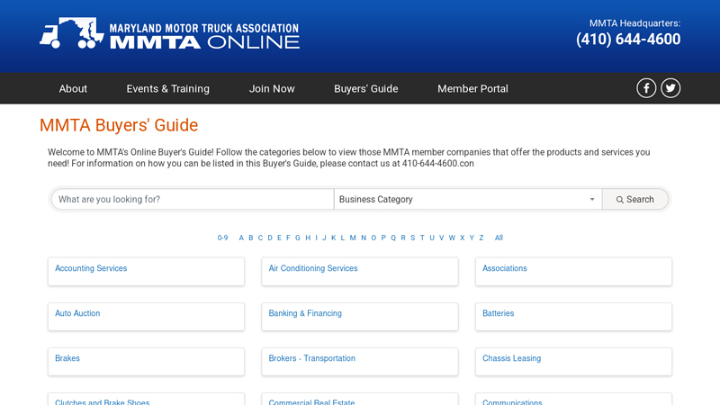The width and height of the screenshot is (720, 405).
Task: Filter listings by letter K
Action: (333, 238)
